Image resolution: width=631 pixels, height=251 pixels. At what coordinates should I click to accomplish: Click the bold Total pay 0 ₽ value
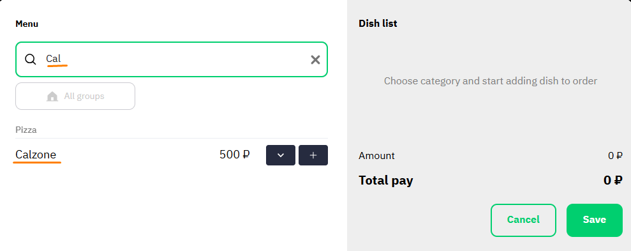click(613, 180)
